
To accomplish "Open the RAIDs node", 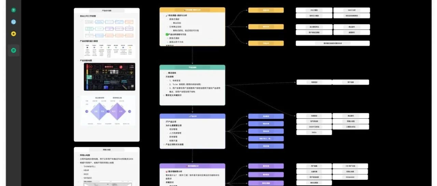I will (x=314, y=132).
